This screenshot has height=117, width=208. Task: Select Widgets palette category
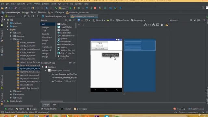46,27
